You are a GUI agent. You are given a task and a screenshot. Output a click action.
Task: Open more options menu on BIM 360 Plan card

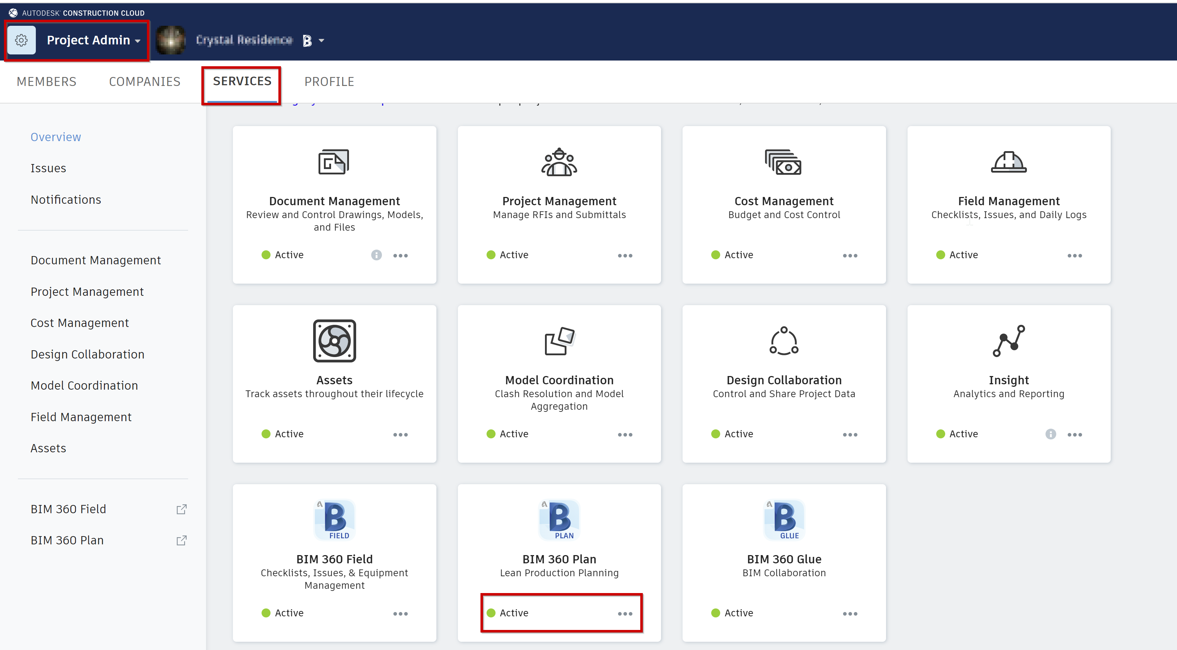[626, 613]
